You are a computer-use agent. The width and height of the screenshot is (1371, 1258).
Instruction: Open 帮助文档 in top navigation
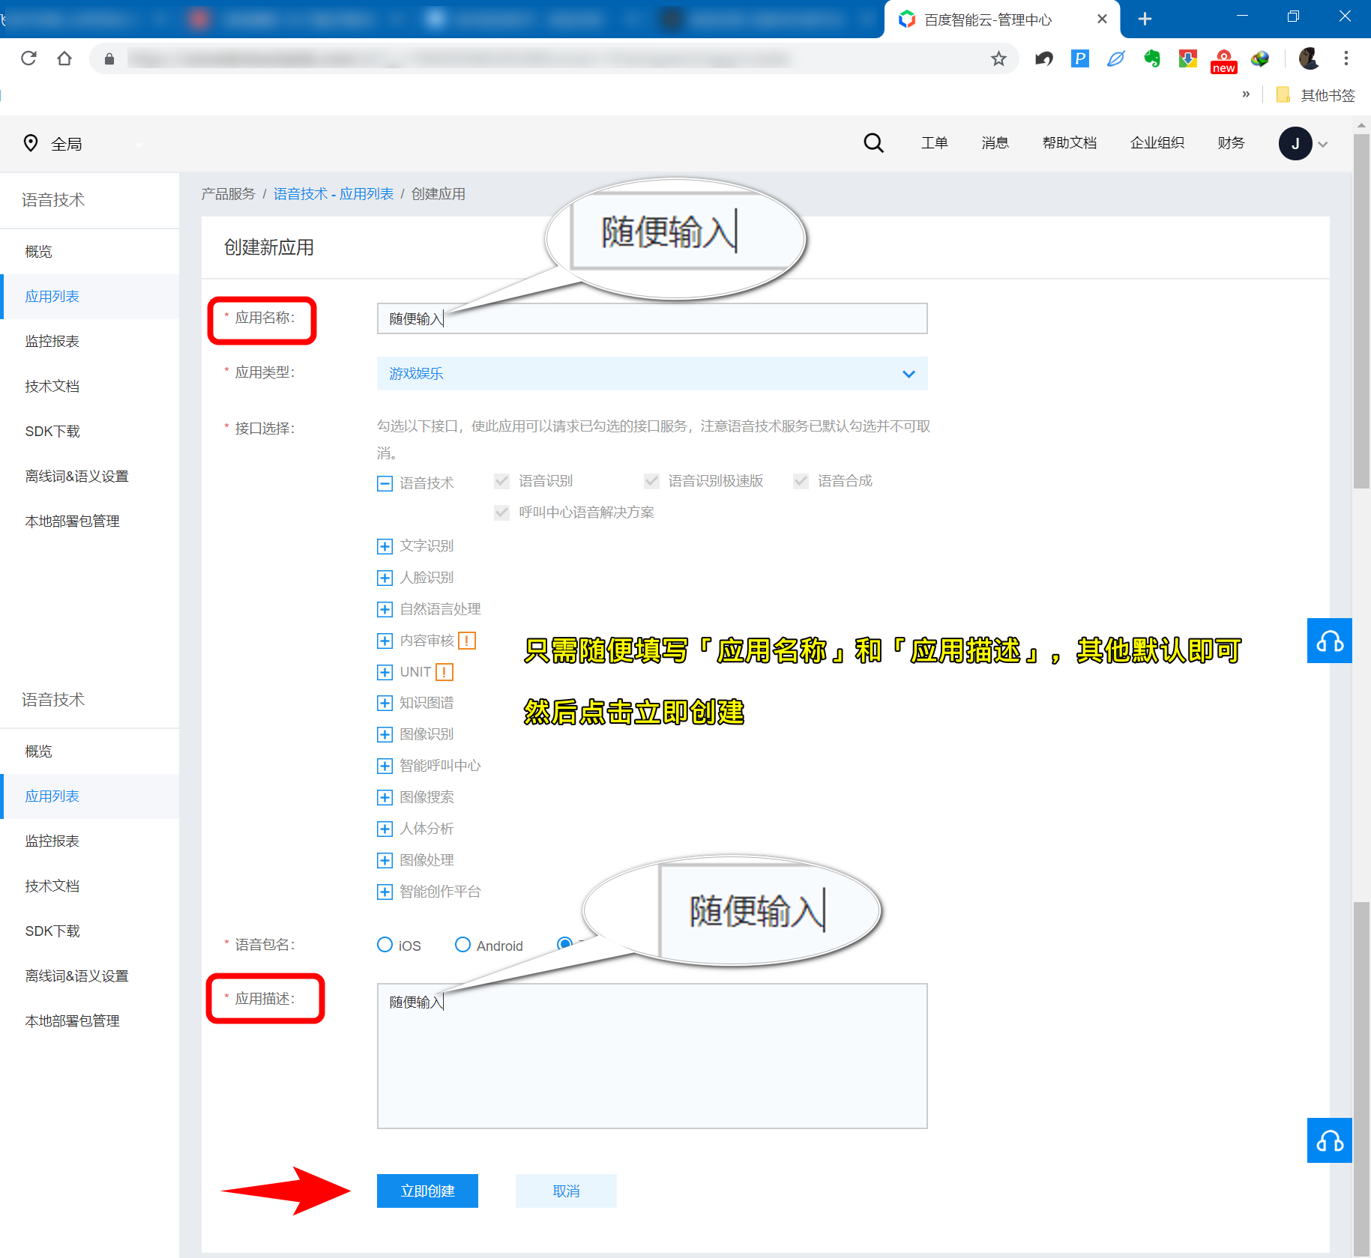pyautogui.click(x=1069, y=143)
